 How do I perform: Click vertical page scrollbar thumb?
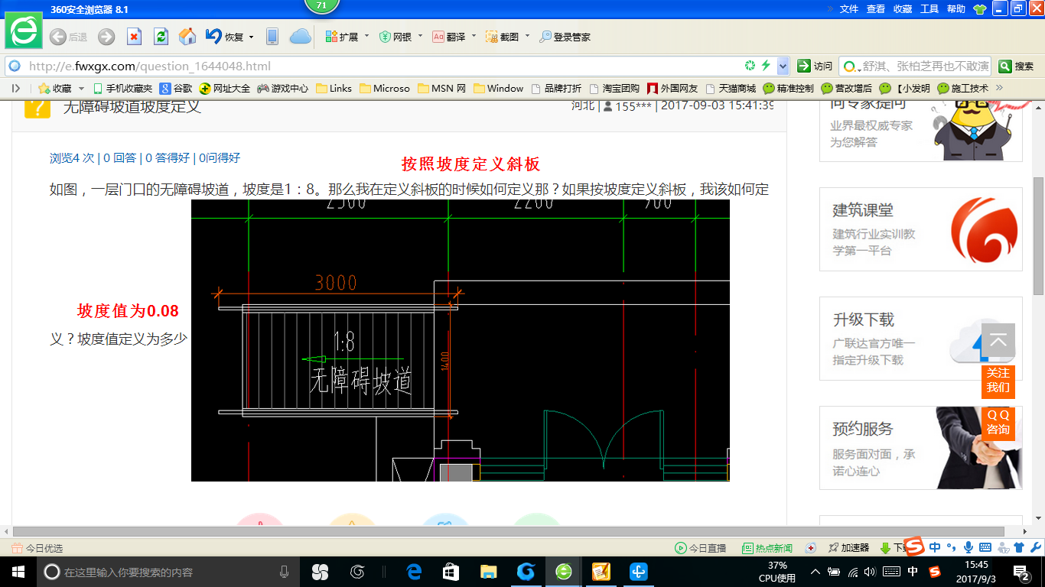coord(1038,235)
